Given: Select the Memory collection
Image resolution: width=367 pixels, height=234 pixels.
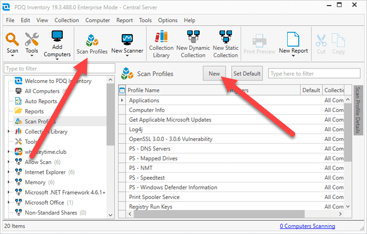Looking at the screenshot, I should (x=35, y=182).
